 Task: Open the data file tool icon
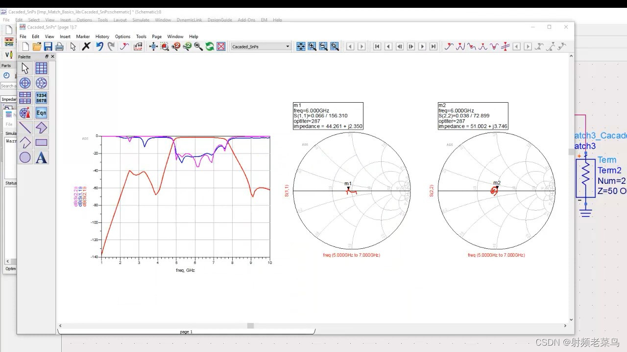(138, 46)
